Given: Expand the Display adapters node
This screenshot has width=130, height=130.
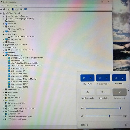Looking at the screenshot, I should click(x=3, y=40).
